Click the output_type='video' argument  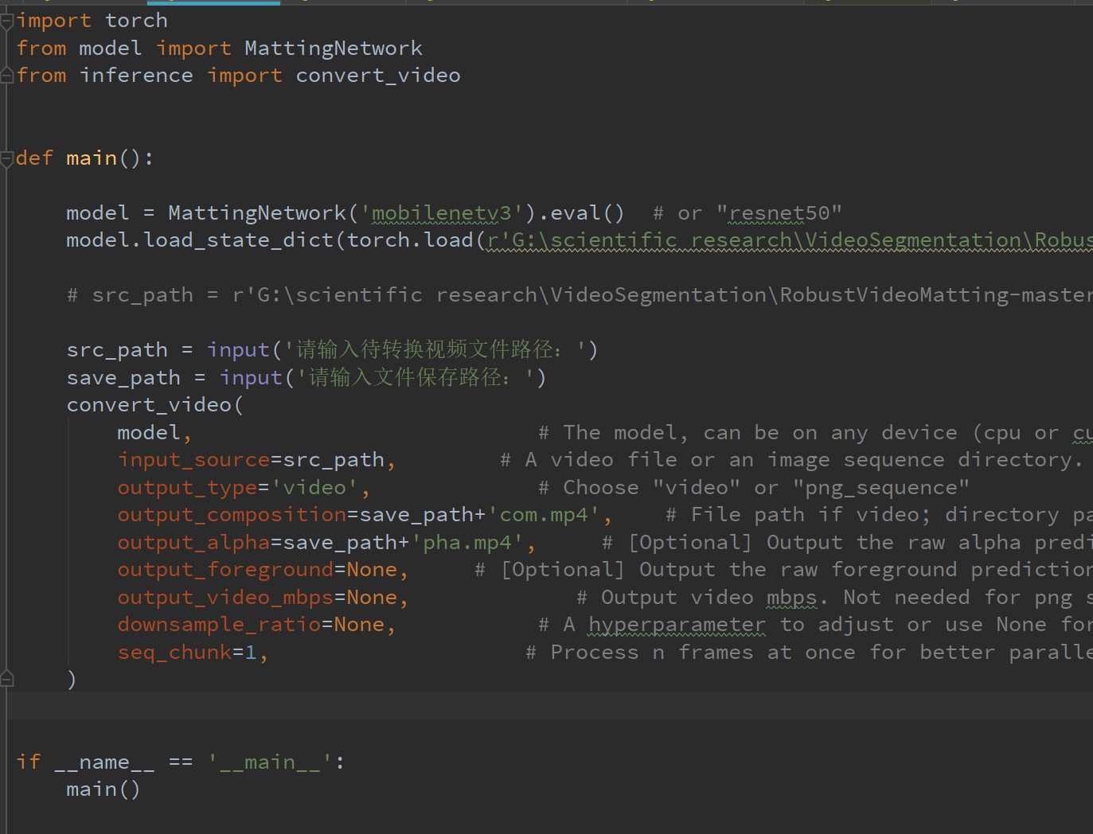point(237,486)
